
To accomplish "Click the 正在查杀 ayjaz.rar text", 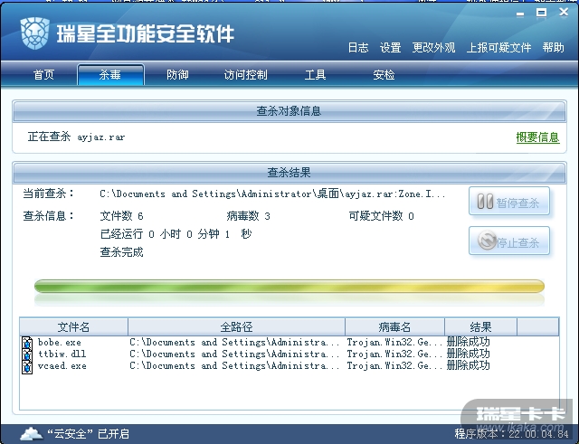I will 76,137.
